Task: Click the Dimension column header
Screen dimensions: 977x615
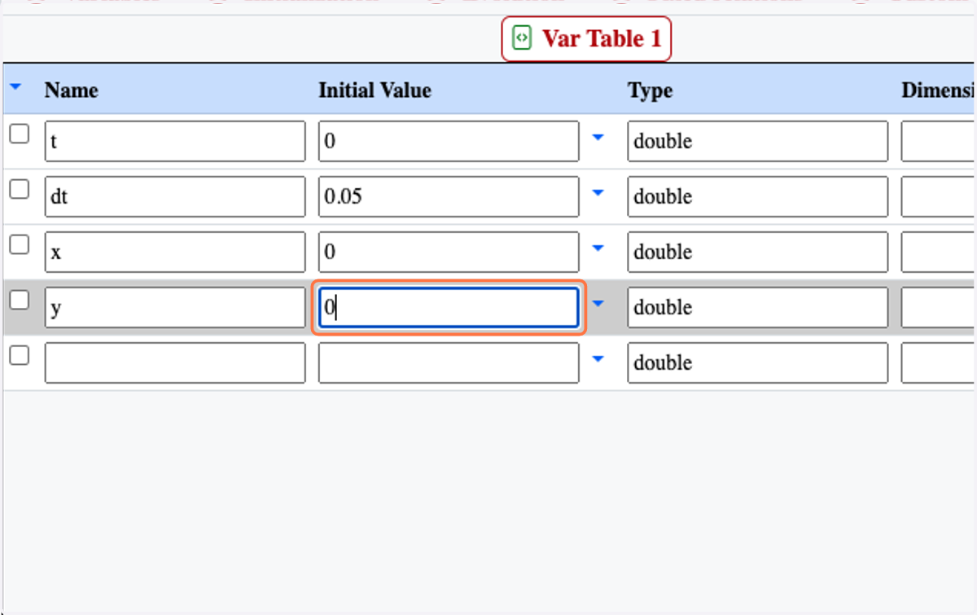Action: pos(939,90)
